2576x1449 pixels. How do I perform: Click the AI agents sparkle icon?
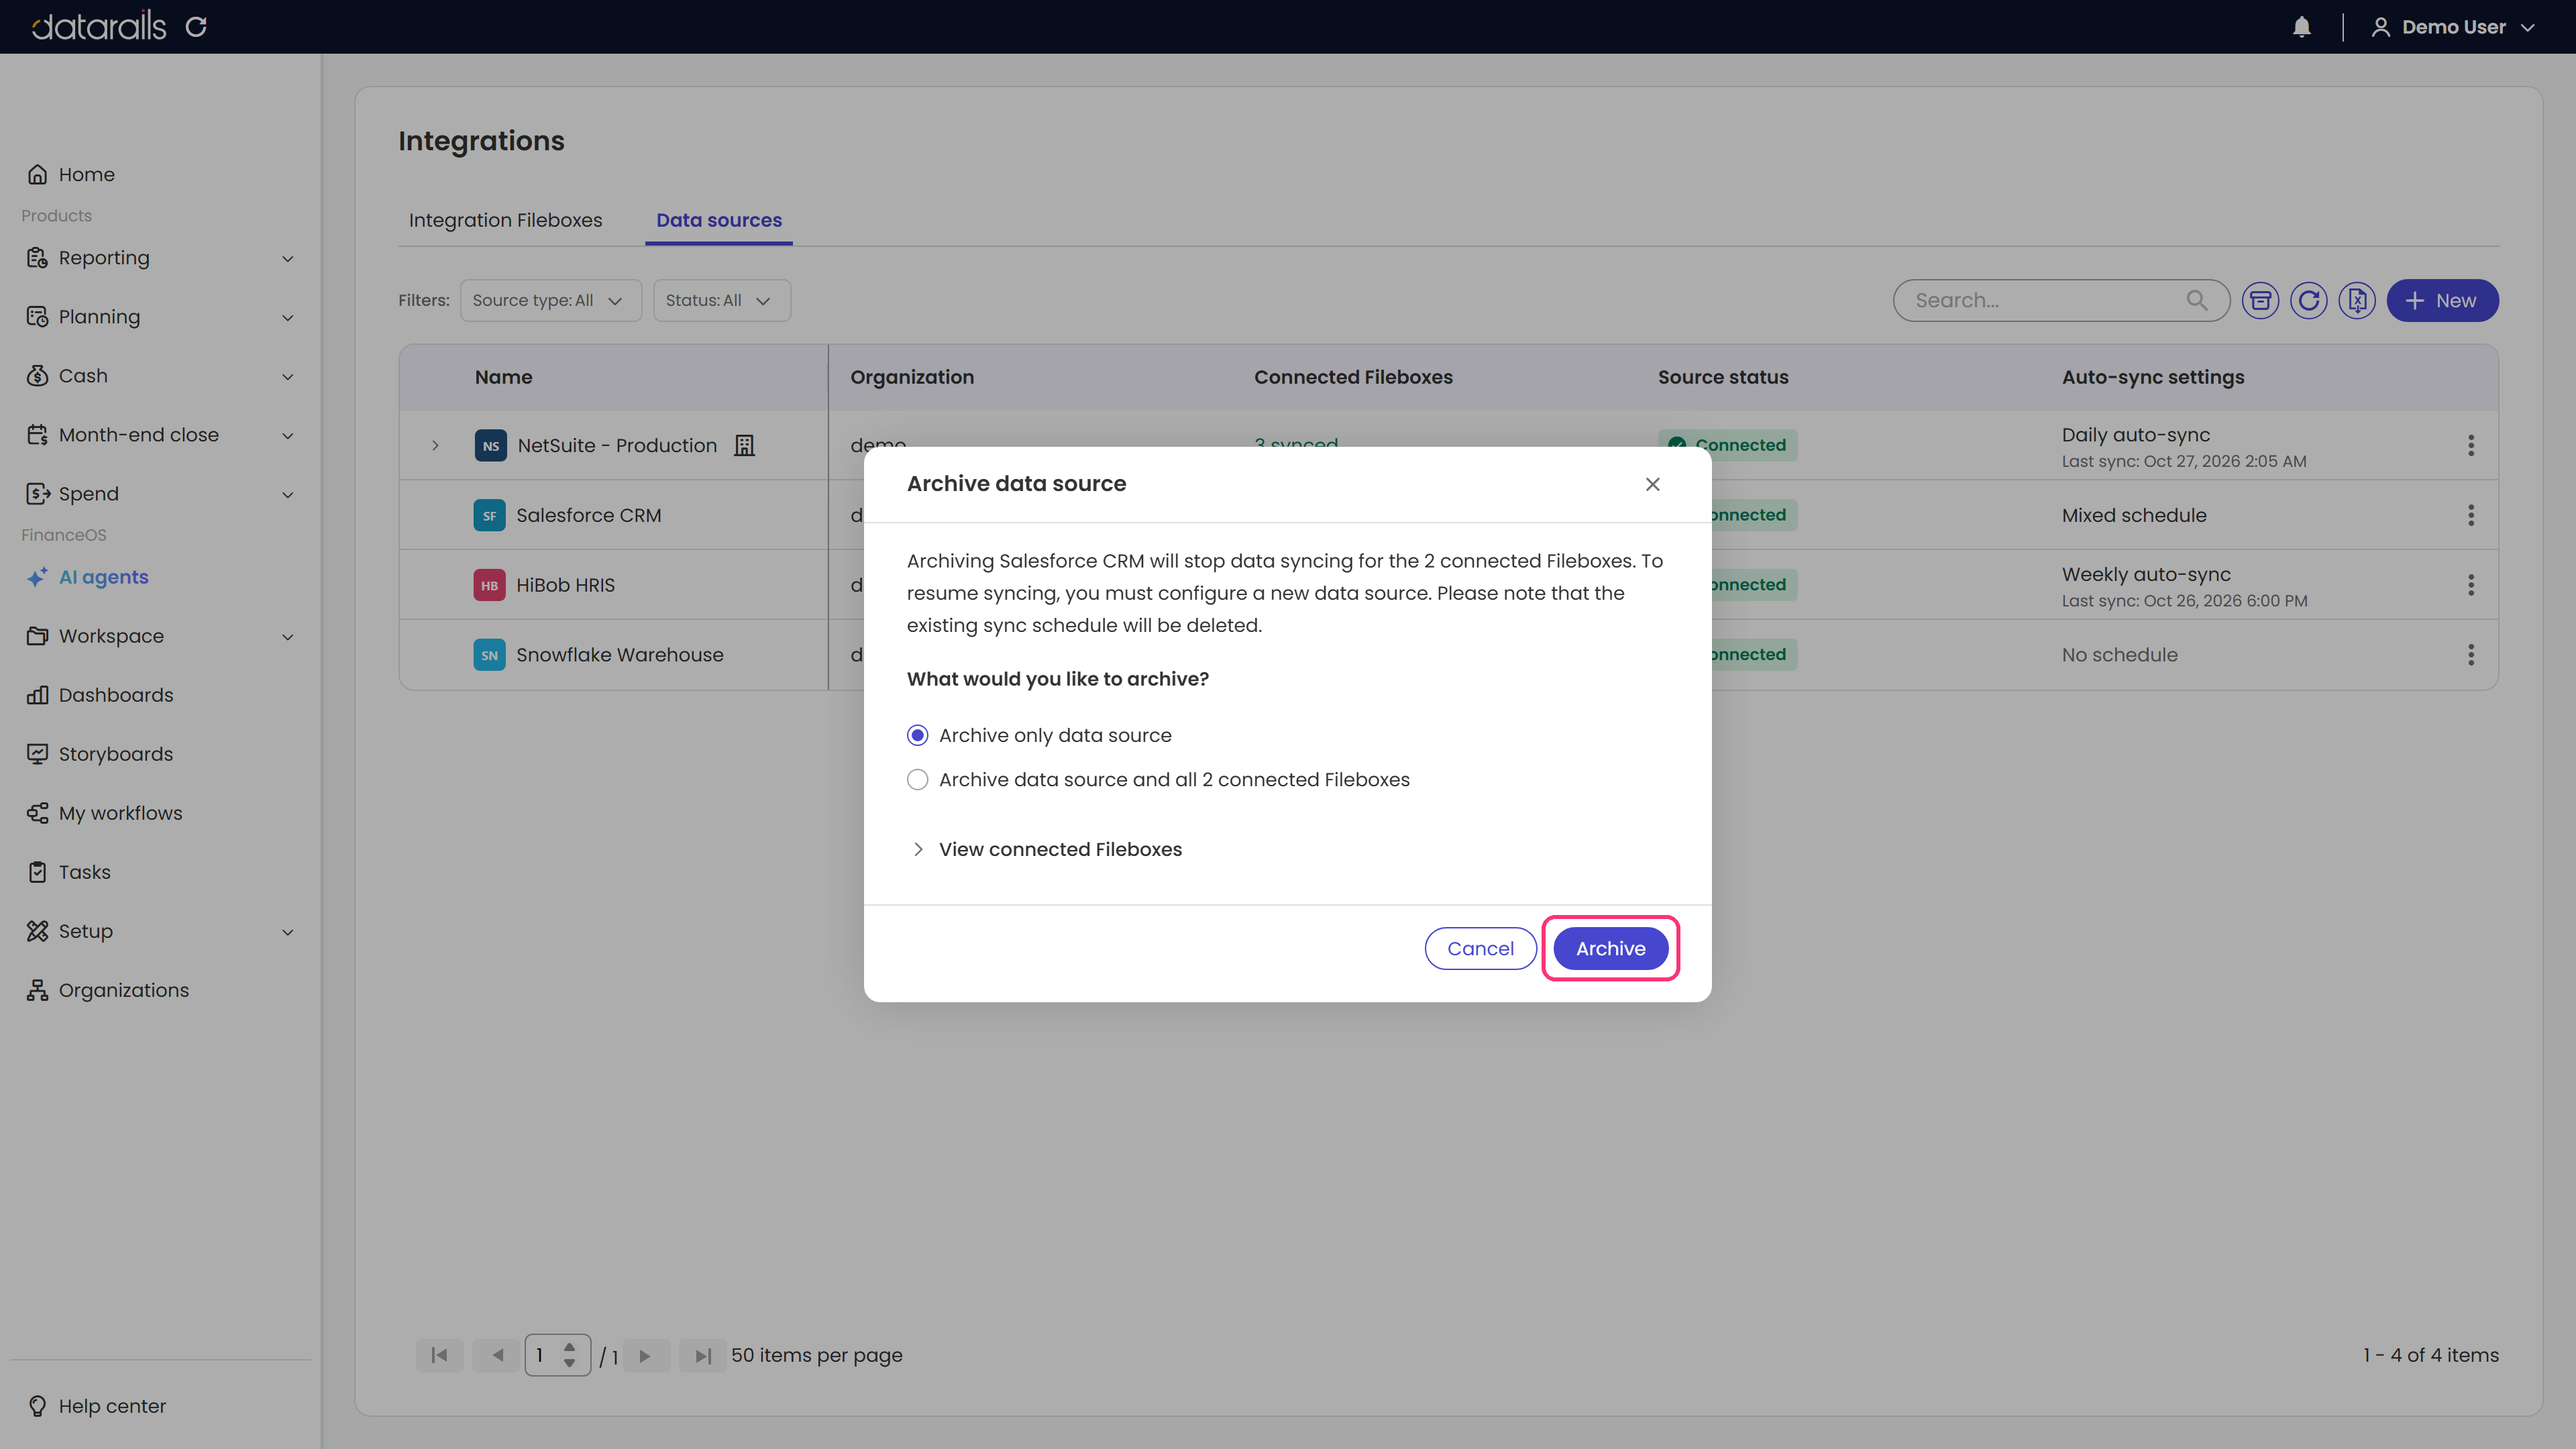[x=37, y=577]
